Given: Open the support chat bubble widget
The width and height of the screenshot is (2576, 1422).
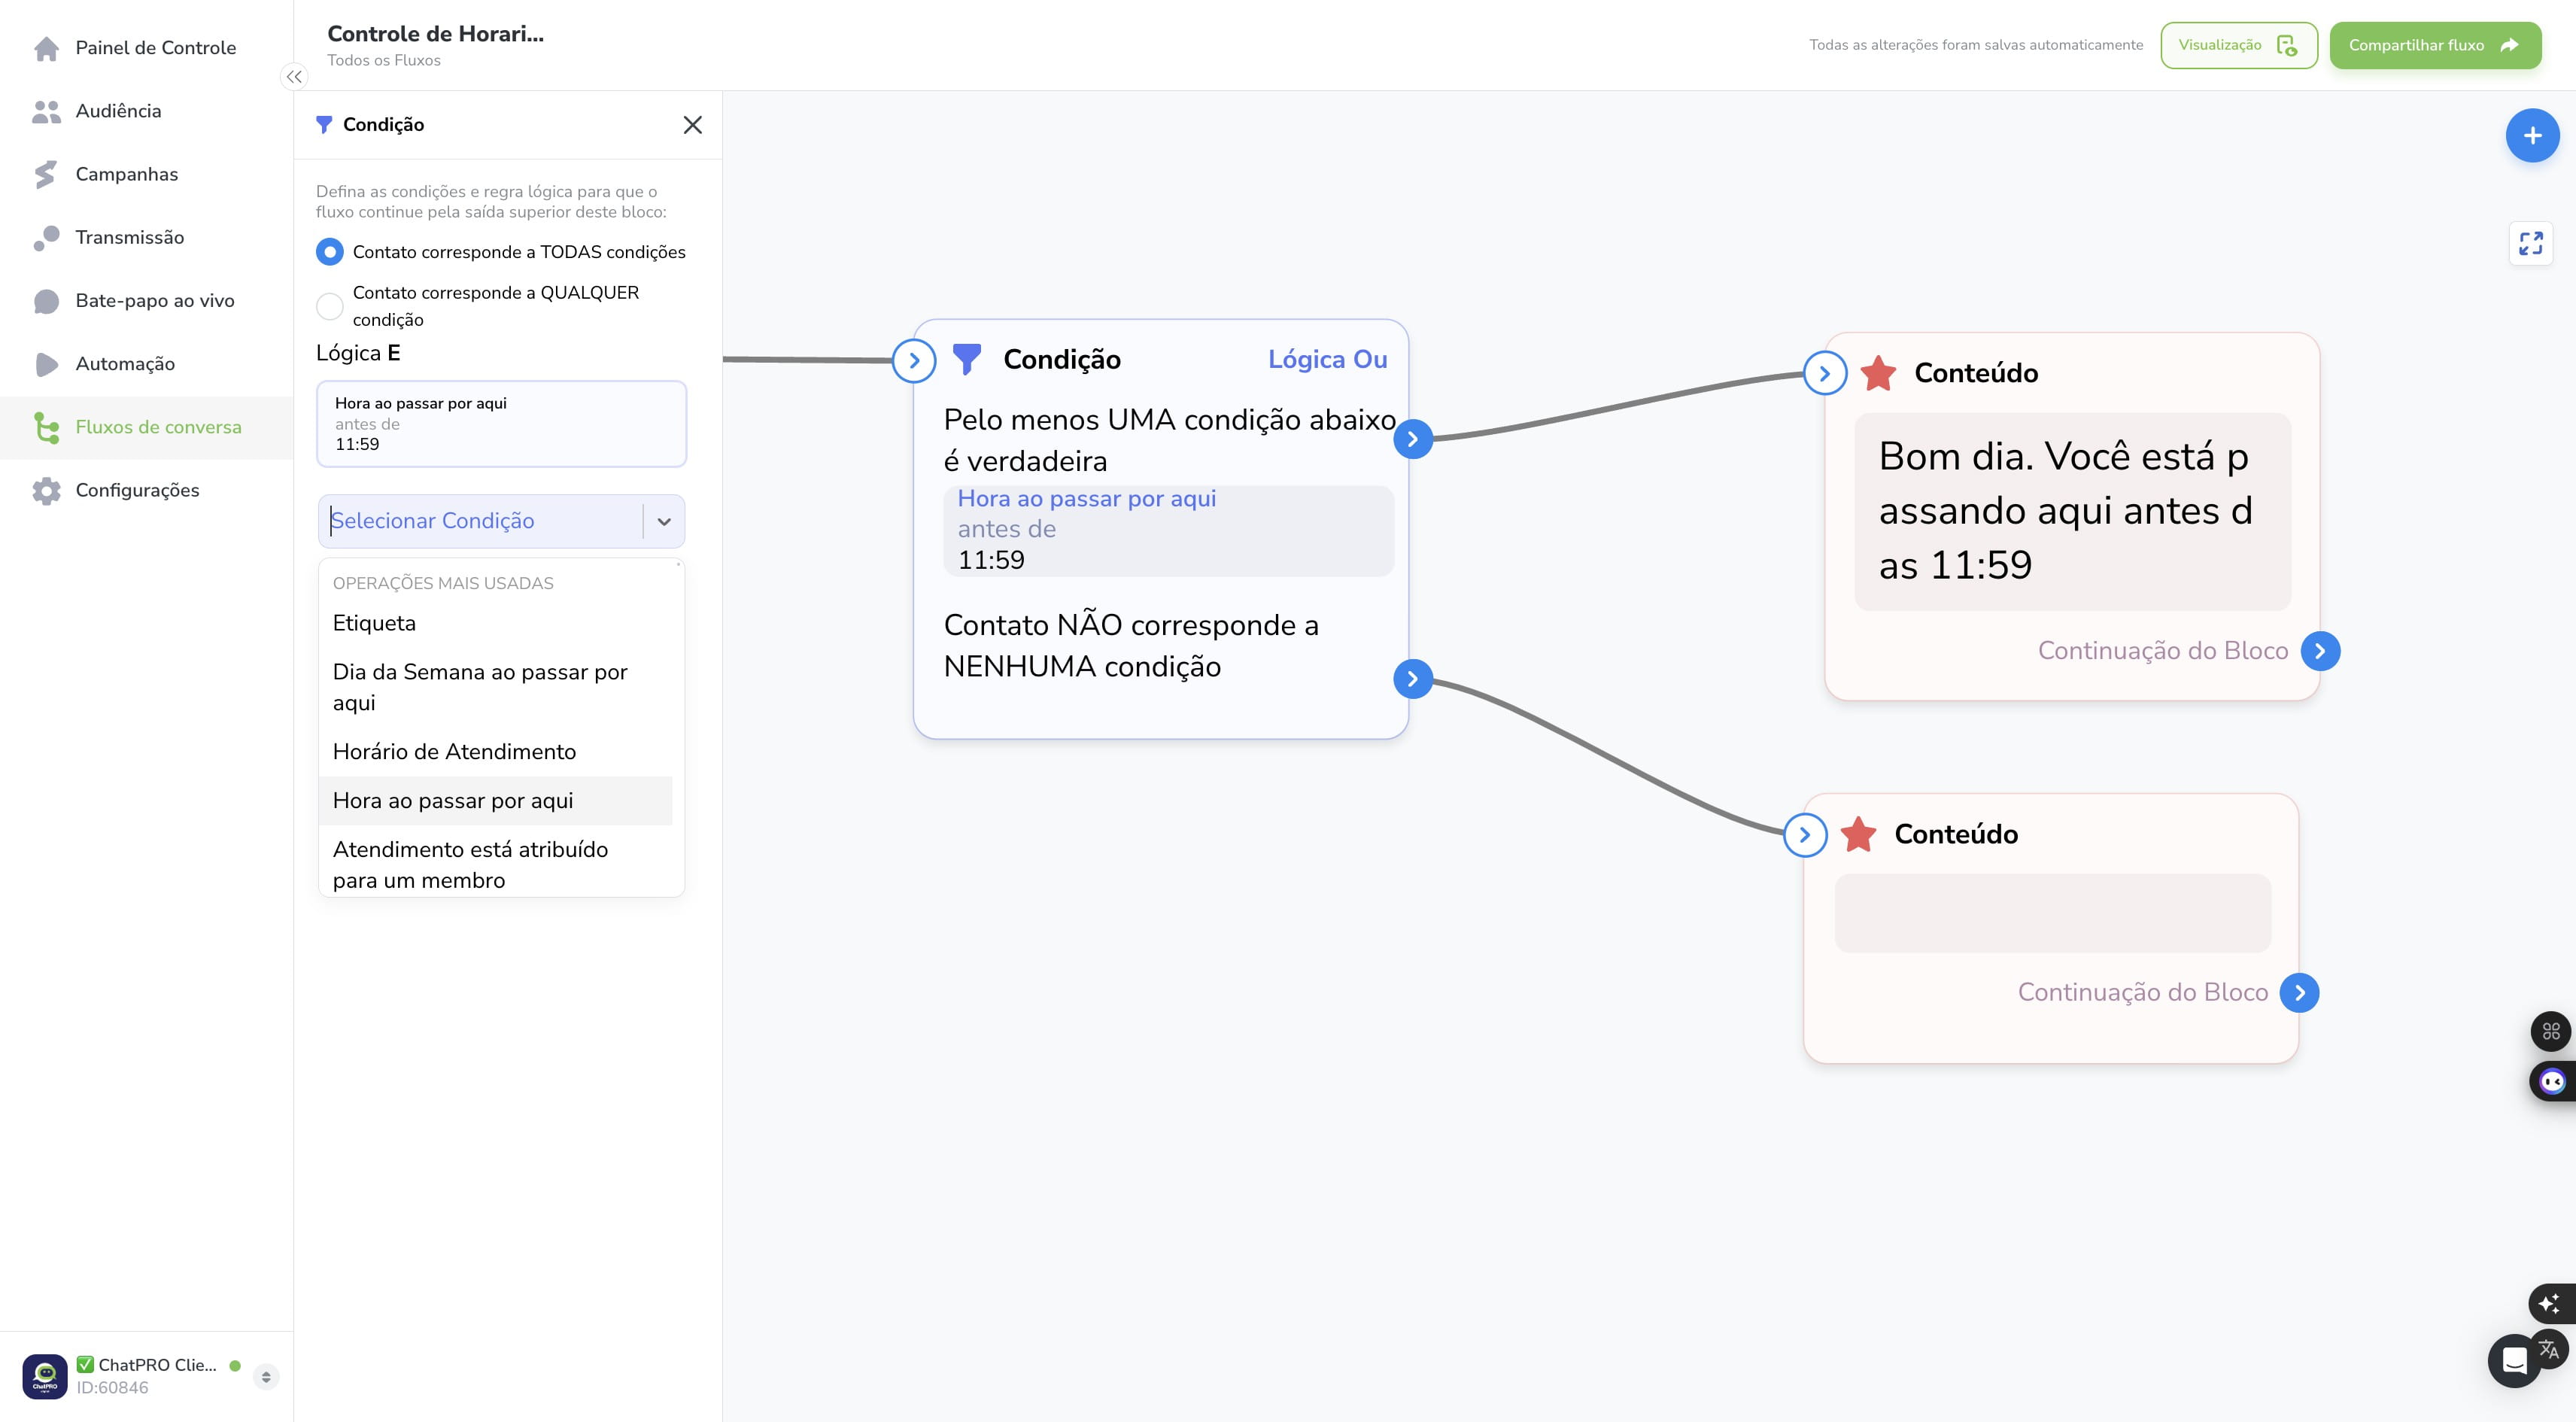Looking at the screenshot, I should click(x=2514, y=1361).
